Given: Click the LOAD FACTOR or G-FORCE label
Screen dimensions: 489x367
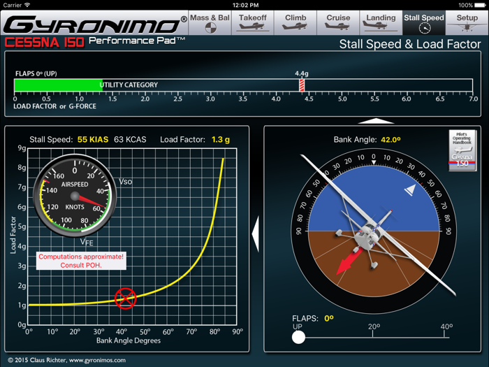Looking at the screenshot, I should pos(55,106).
